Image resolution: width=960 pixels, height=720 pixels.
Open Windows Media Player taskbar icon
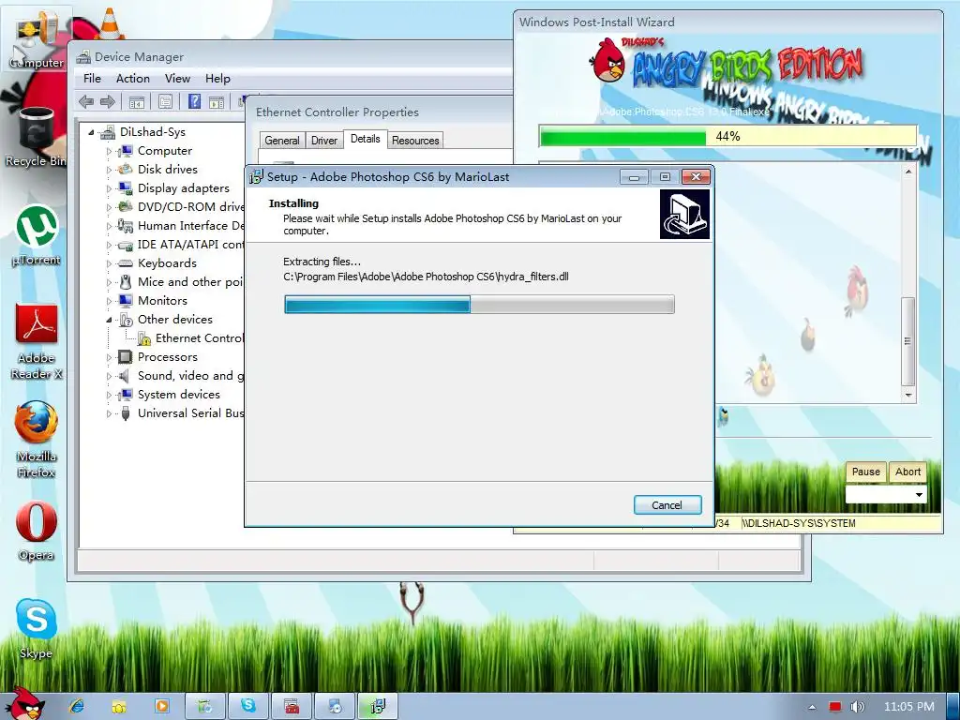point(162,706)
